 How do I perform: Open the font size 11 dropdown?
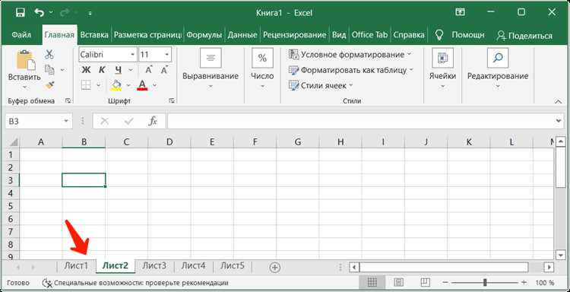click(167, 55)
